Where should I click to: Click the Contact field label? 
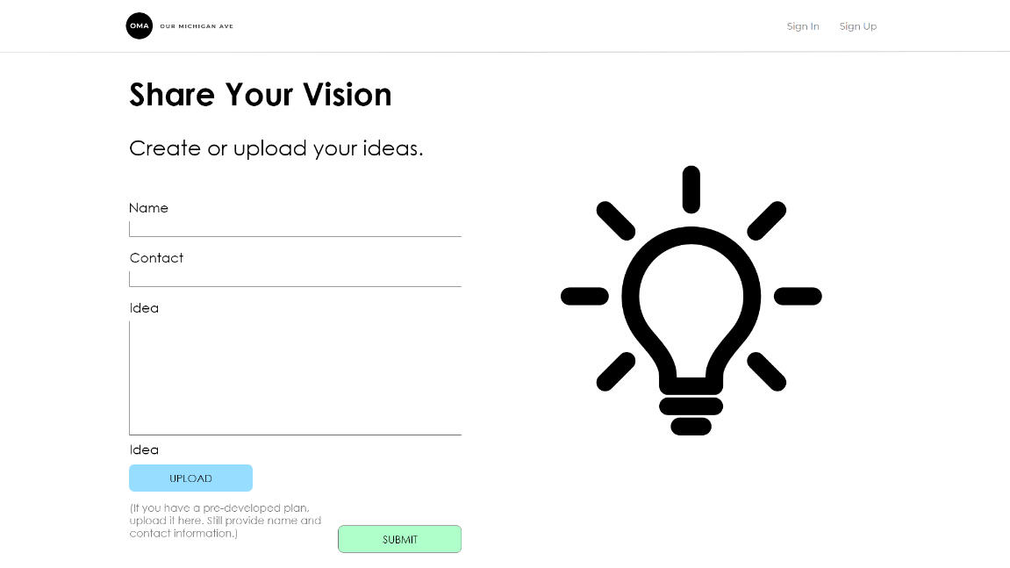[x=156, y=258]
